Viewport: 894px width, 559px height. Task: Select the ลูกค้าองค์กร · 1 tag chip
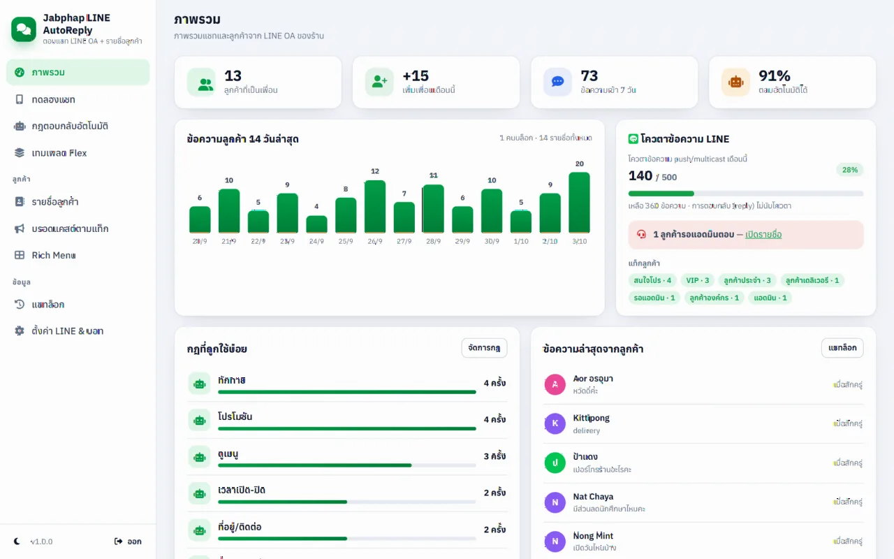point(715,298)
